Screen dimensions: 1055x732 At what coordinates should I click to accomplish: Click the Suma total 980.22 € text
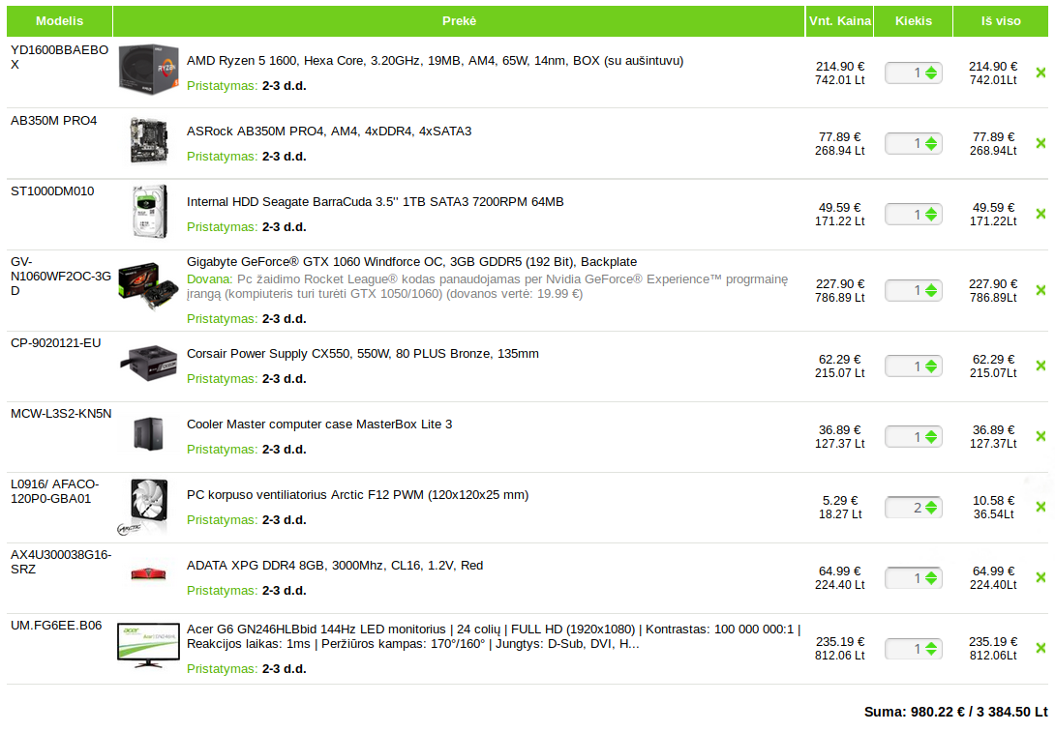[x=956, y=712]
